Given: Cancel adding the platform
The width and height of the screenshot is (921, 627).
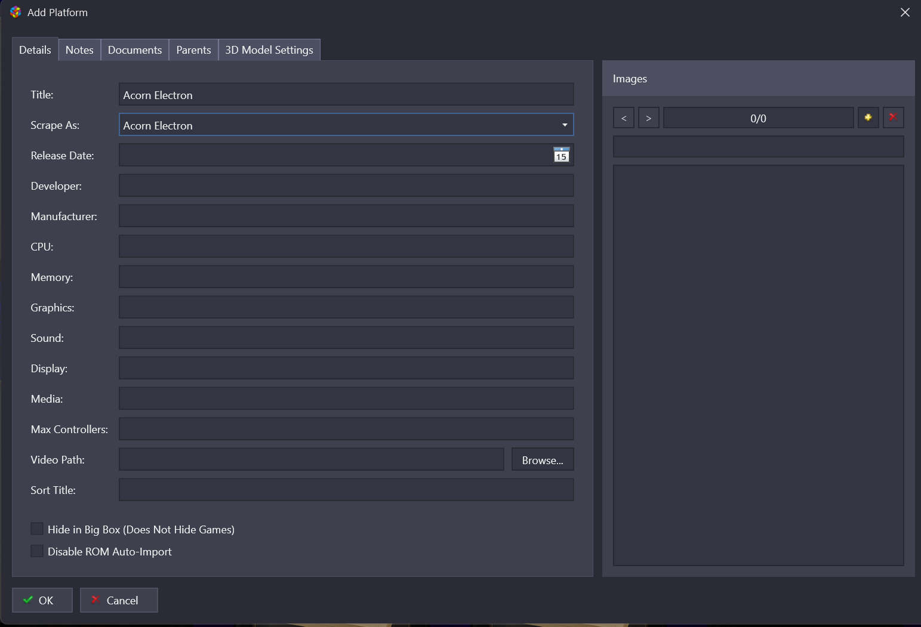Looking at the screenshot, I should click(119, 600).
